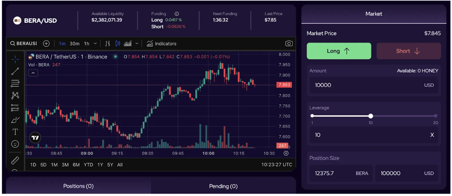
Task: Select the Text annotation tool
Action: click(x=15, y=132)
